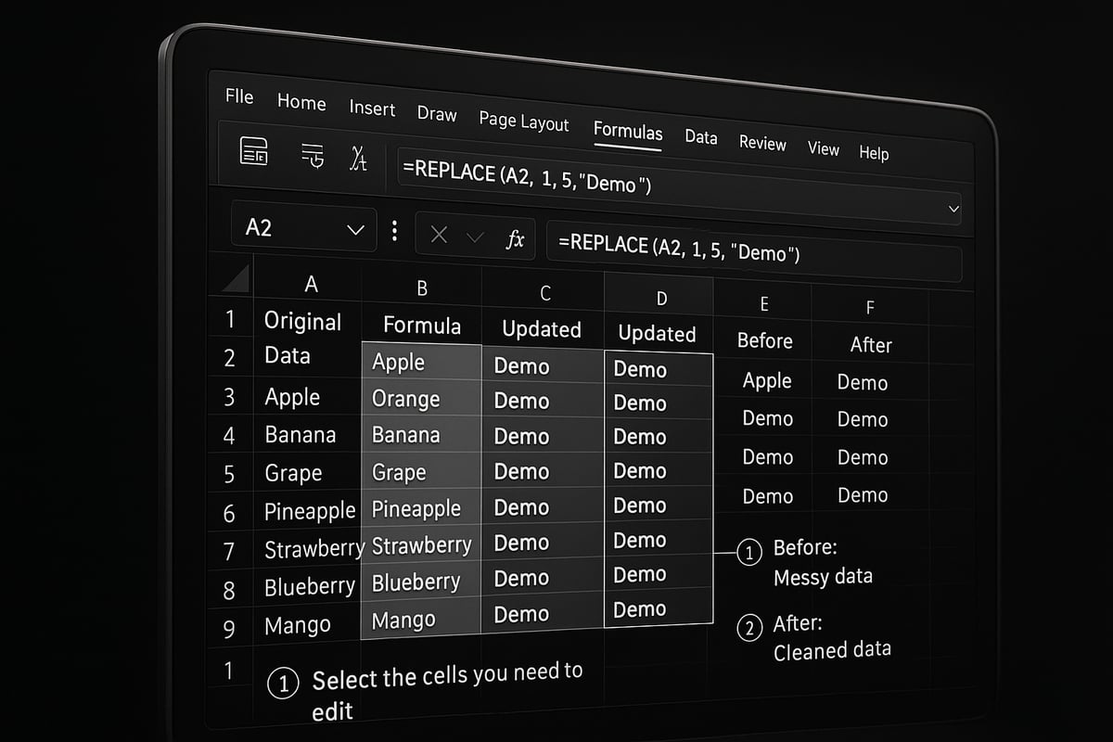
Task: Switch to the Formulas ribbon tab
Action: [x=628, y=133]
